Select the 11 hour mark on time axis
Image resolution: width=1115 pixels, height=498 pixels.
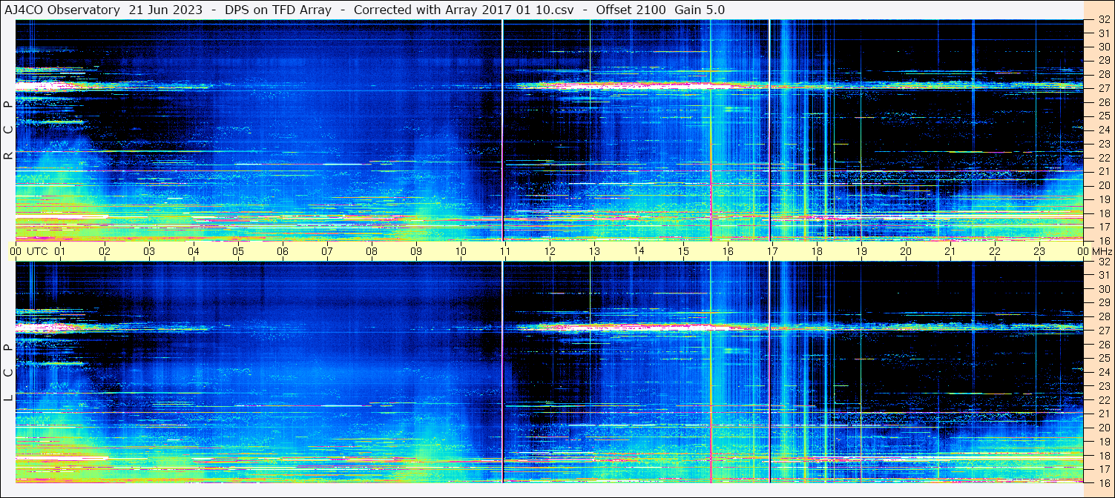point(505,251)
